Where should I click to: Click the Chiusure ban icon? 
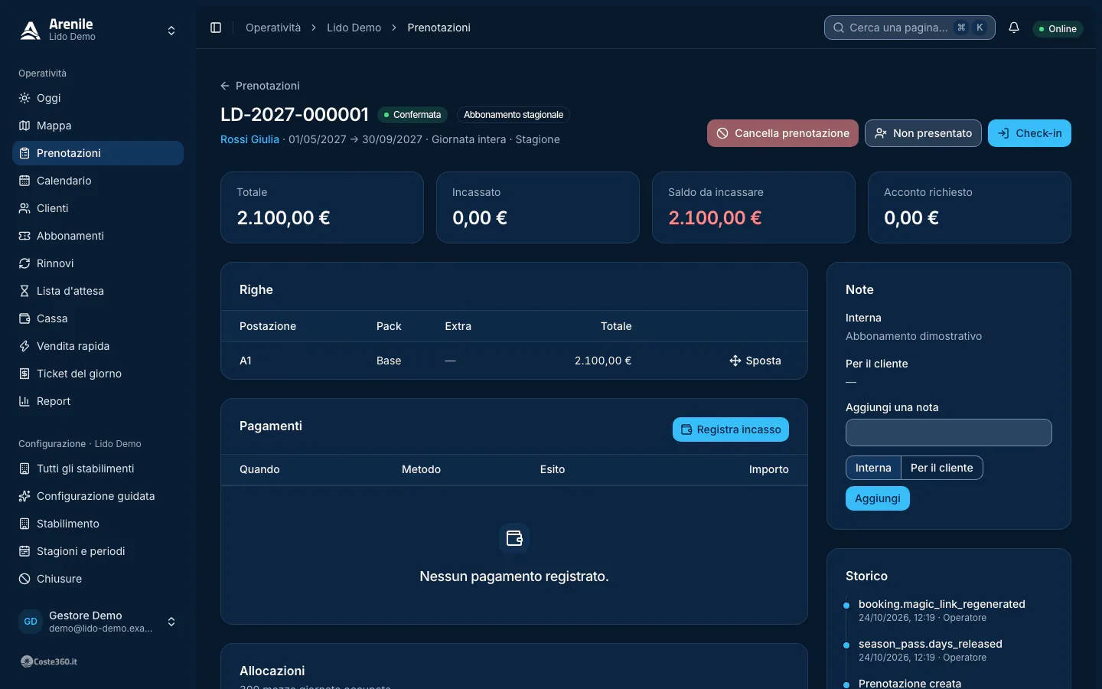point(24,579)
